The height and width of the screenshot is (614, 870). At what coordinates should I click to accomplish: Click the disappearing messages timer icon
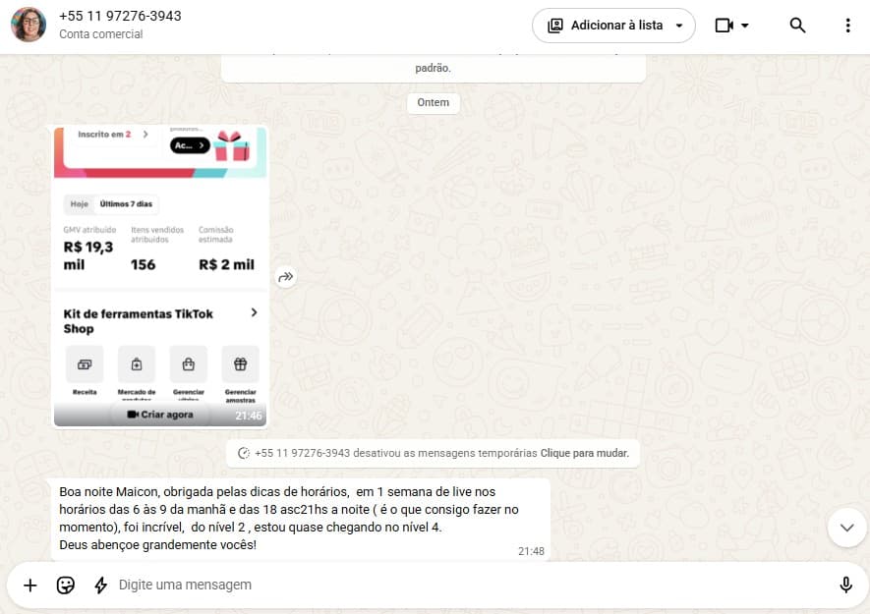[x=243, y=453]
